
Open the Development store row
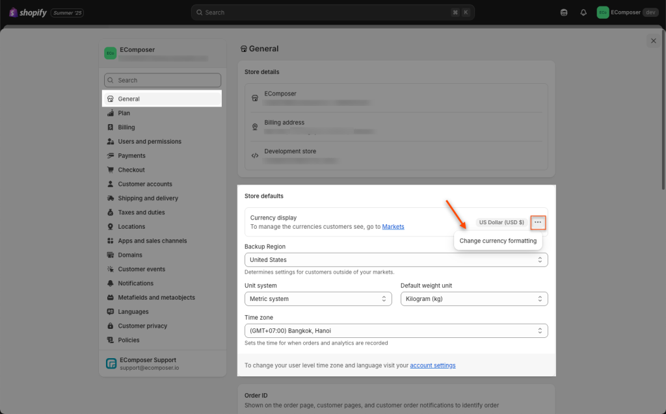396,155
